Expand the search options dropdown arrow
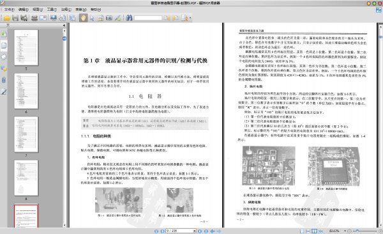383x234 pixels. coord(190,18)
